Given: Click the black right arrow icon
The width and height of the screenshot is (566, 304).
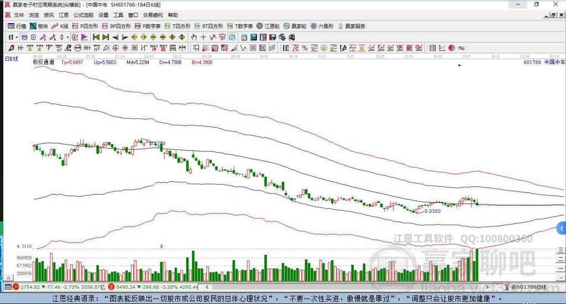Looking at the screenshot, I should 124,37.
